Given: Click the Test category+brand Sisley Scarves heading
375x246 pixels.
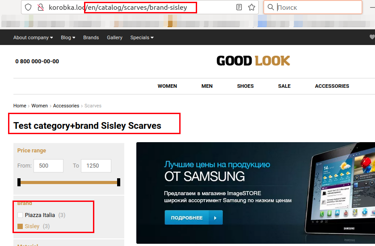Looking at the screenshot, I should pyautogui.click(x=87, y=126).
